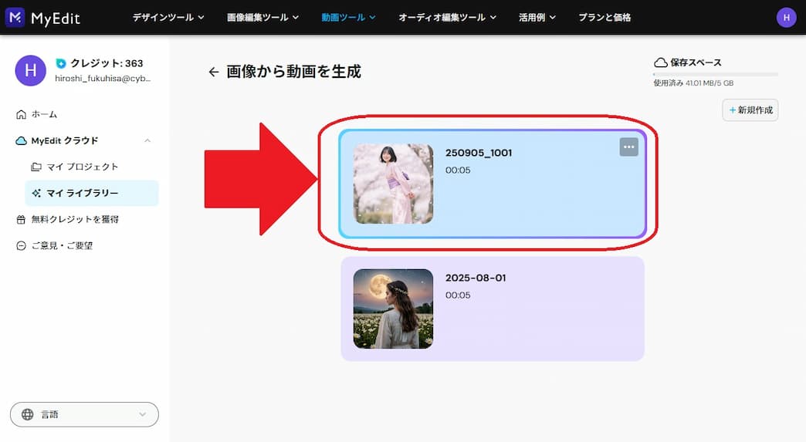
Task: Expand the 画像編集ツール dropdown menu
Action: 262,17
